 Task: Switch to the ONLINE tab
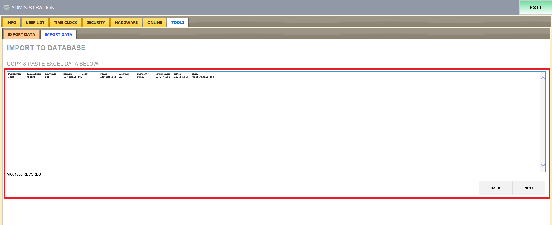(154, 22)
